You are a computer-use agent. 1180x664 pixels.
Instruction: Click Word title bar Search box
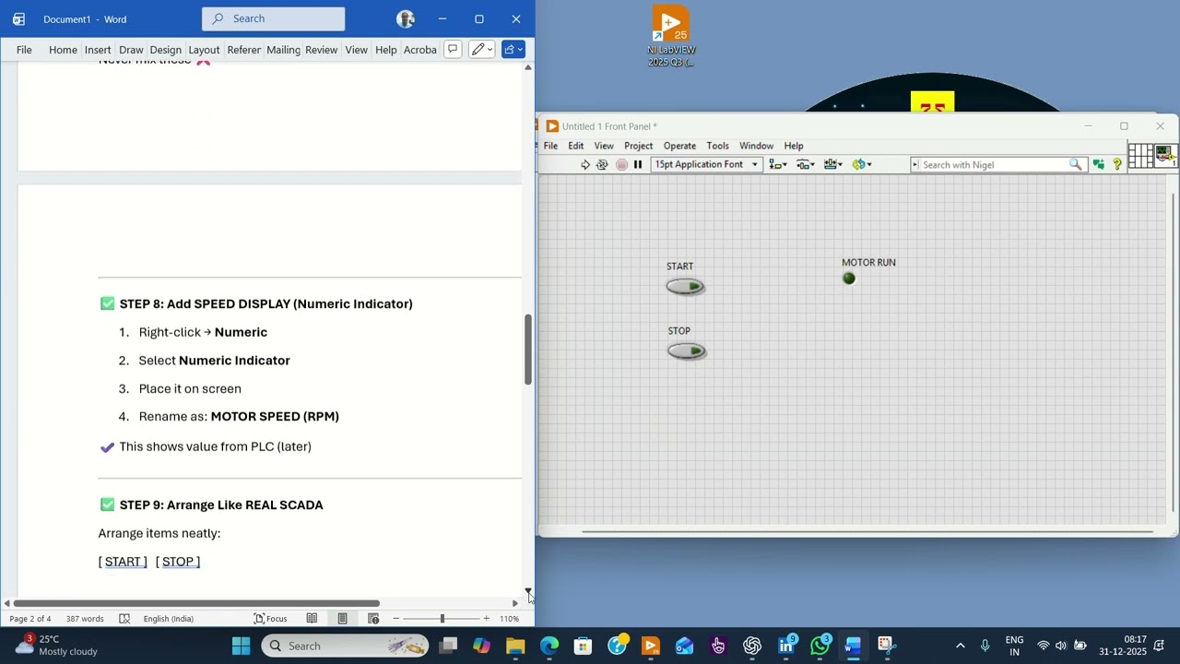tap(273, 18)
